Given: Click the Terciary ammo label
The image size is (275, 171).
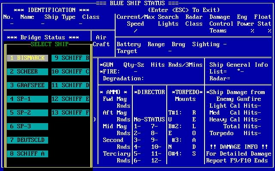Looking at the screenshot, I should point(116,154).
